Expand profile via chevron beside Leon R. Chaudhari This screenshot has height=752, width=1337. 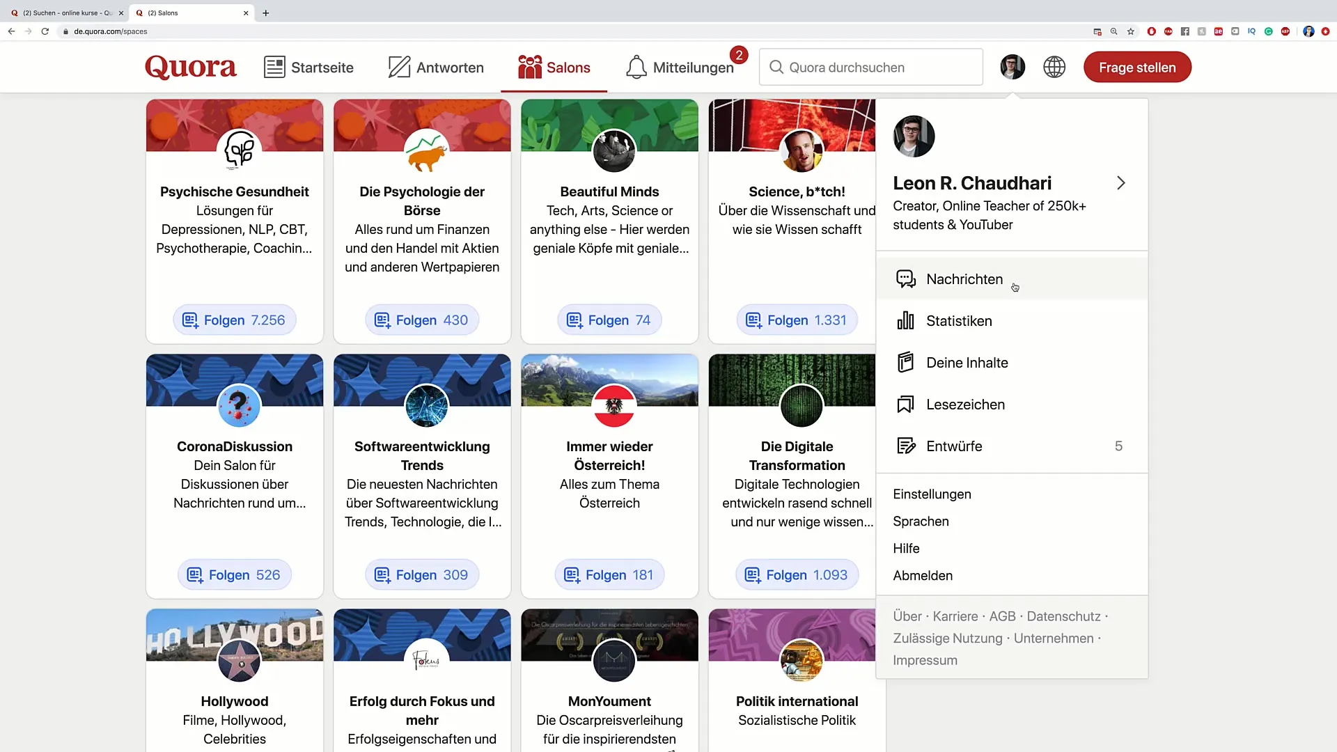[x=1120, y=183]
